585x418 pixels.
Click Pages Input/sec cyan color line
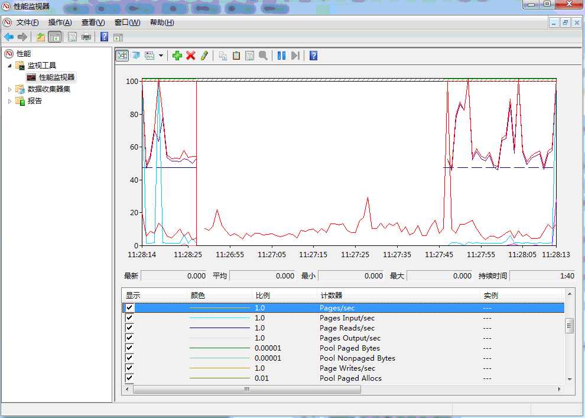click(220, 318)
